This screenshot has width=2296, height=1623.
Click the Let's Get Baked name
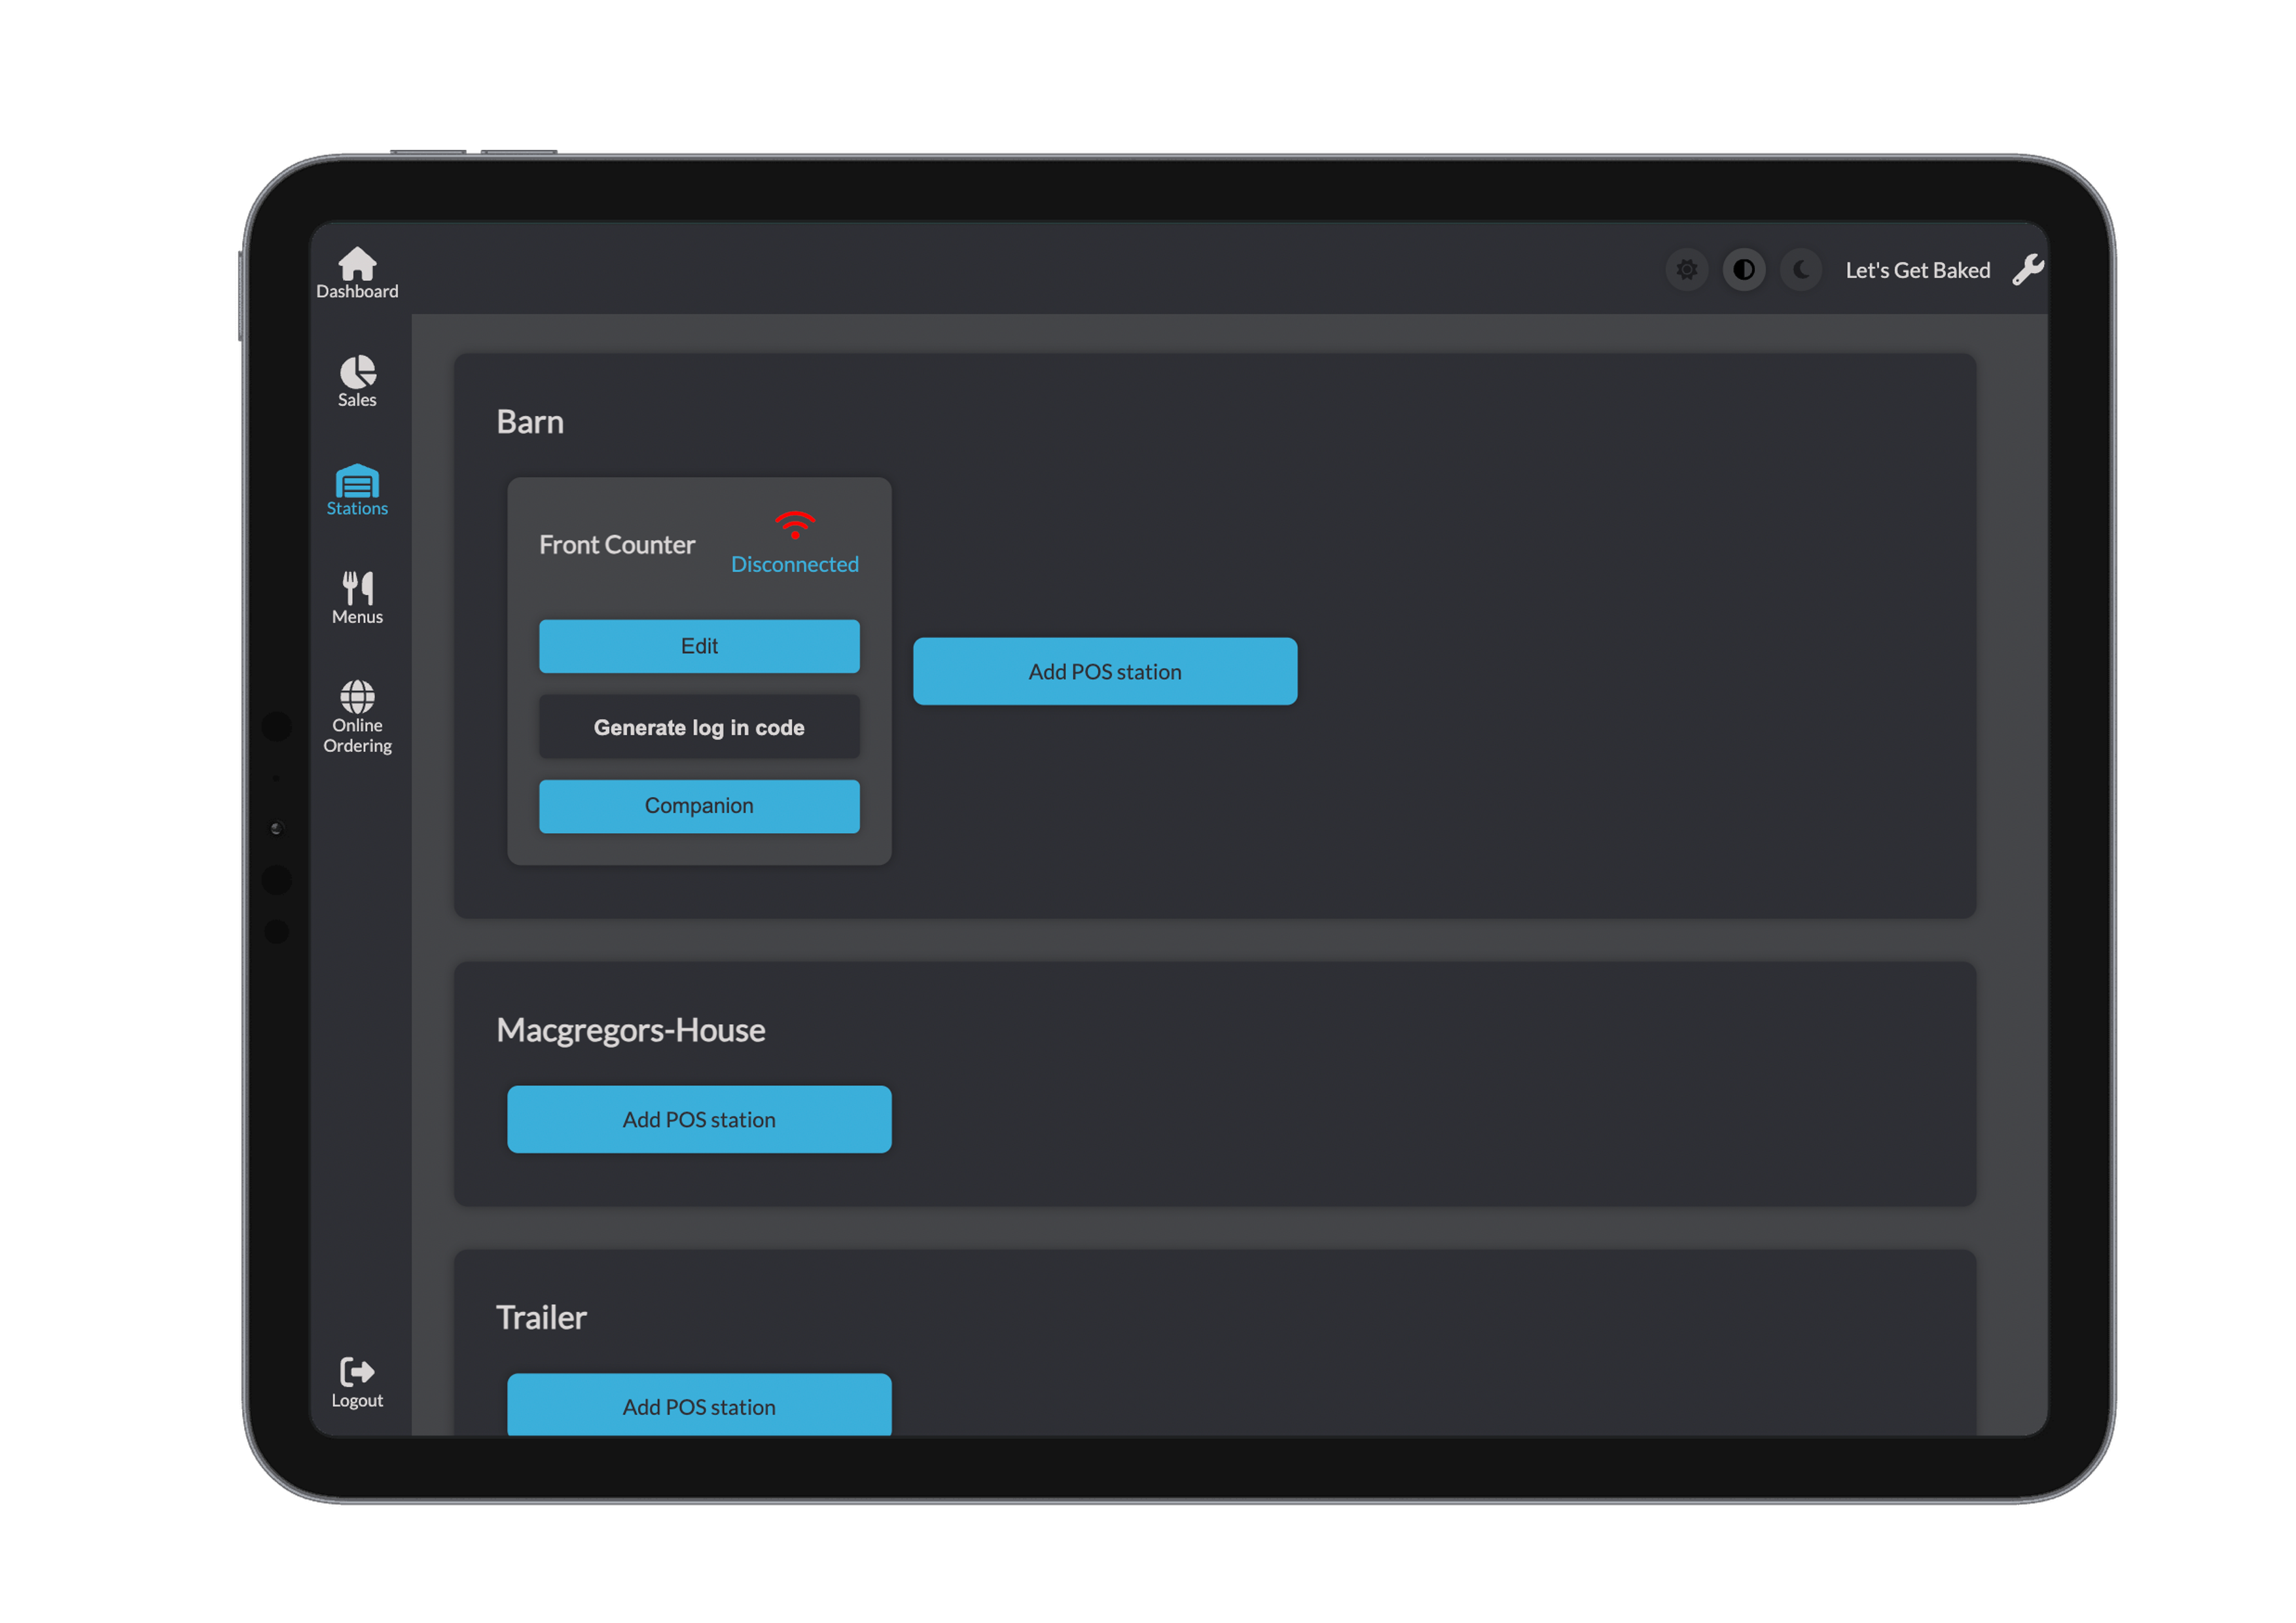click(1917, 269)
